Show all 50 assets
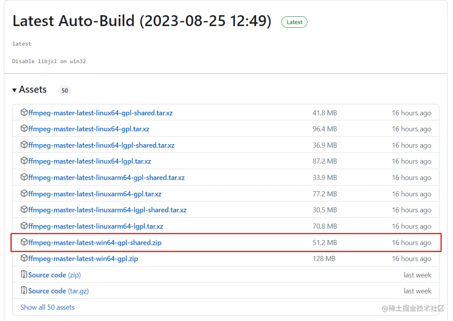 [x=47, y=307]
